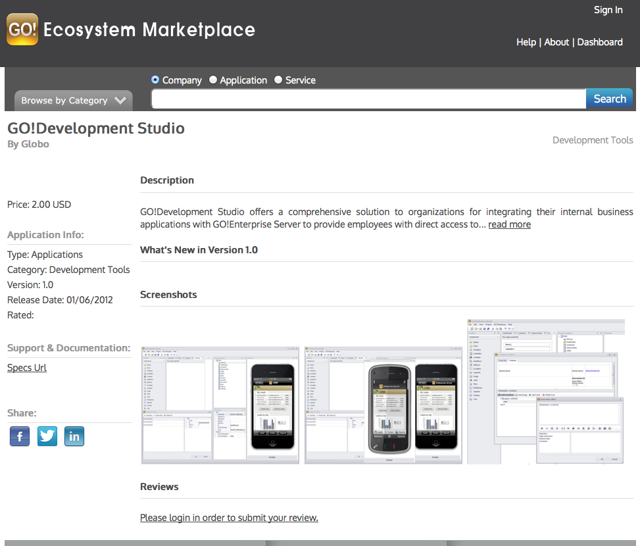This screenshot has height=546, width=640.
Task: Share on Twitter
Action: tap(47, 436)
